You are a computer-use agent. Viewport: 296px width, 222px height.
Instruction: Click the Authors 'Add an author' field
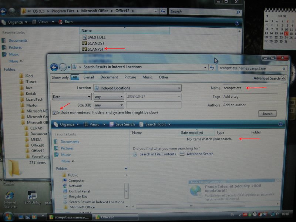(x=250, y=105)
